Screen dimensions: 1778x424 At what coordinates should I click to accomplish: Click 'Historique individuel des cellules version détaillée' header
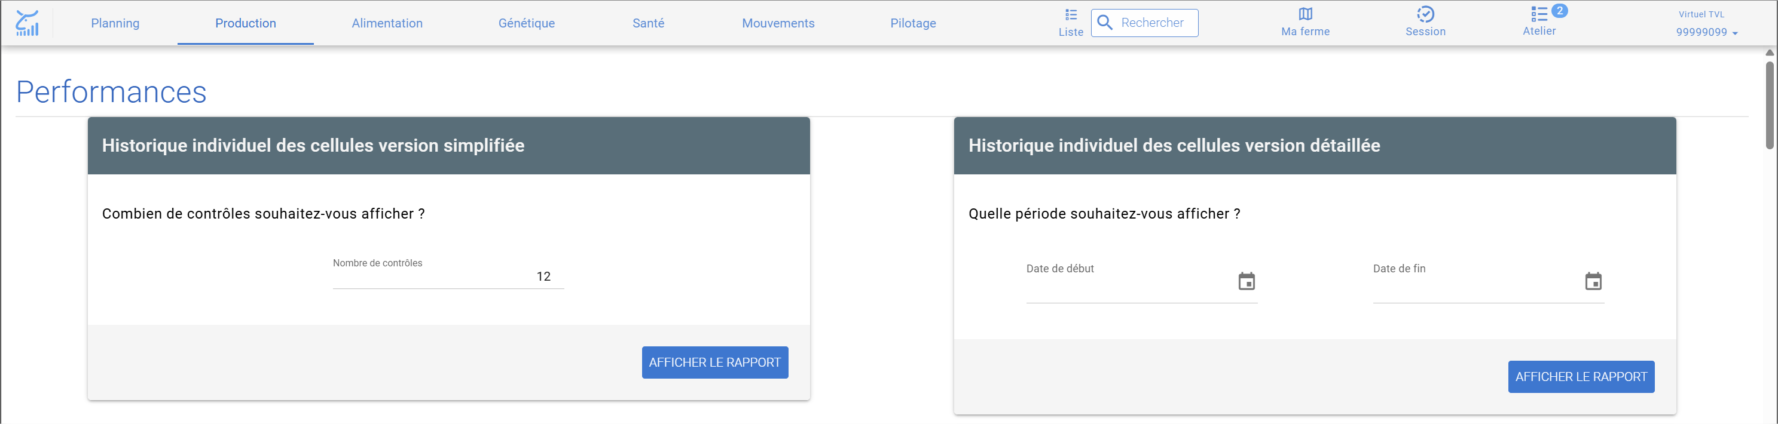(x=1174, y=146)
